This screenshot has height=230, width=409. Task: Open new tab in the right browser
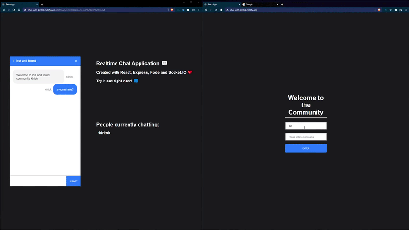(x=282, y=4)
